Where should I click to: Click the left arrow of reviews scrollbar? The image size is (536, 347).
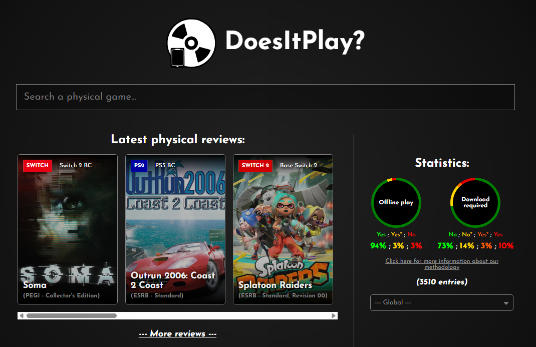[22, 315]
